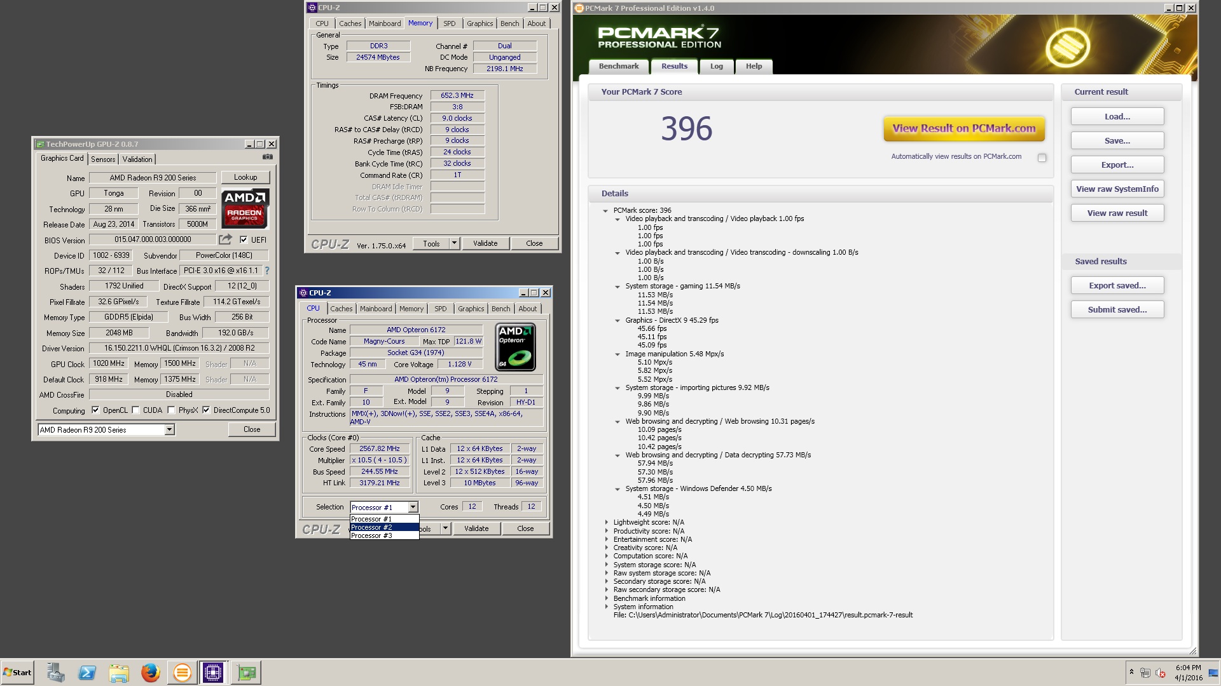The image size is (1221, 686).
Task: Toggle the PhysX checkbox
Action: [171, 410]
